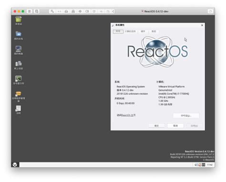Image resolution: width=226 pixels, height=182 pixels.
Task: Switch to the 硬件 (Hardware) tab
Action: pyautogui.click(x=143, y=31)
